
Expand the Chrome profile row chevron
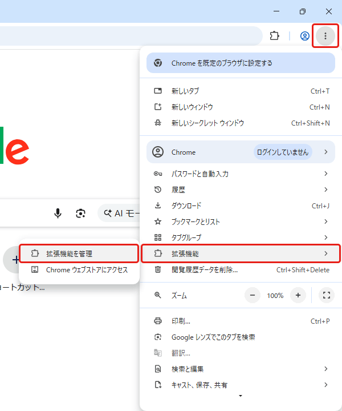pos(326,152)
